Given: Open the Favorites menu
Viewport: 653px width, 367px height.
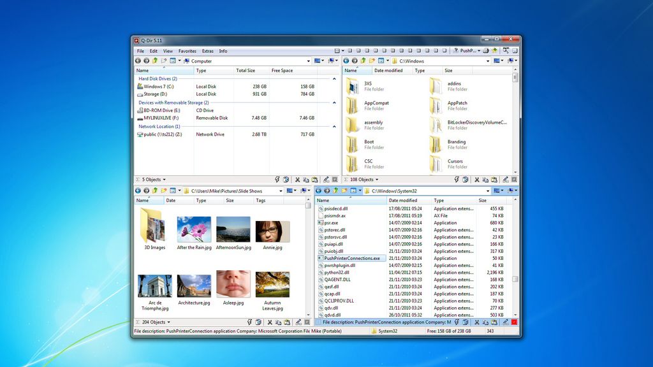Looking at the screenshot, I should 187,51.
